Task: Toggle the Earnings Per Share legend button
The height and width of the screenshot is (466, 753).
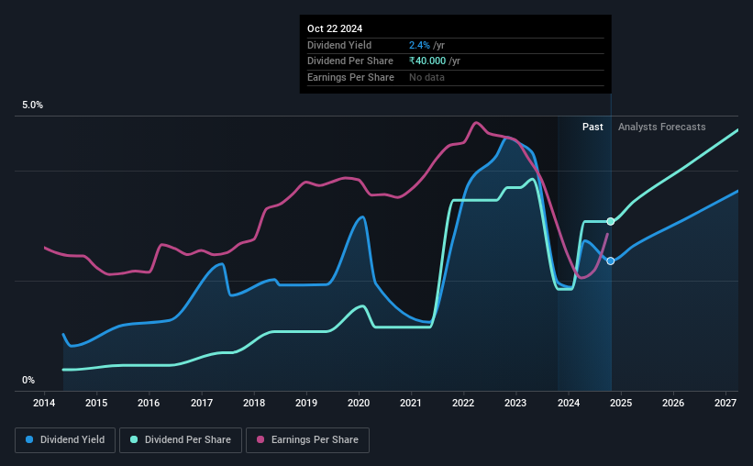Action: click(308, 440)
